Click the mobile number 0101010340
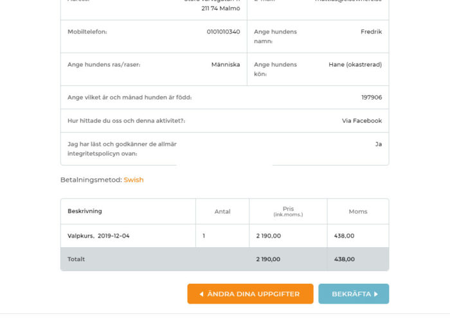This screenshot has height=321, width=450. 223,32
